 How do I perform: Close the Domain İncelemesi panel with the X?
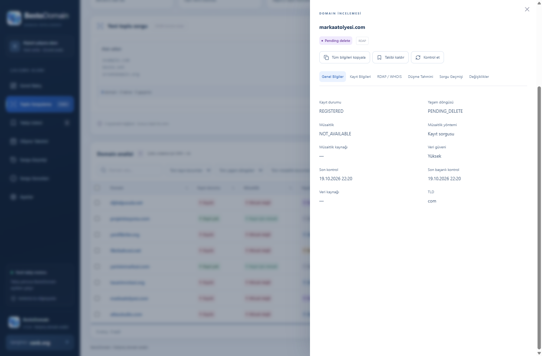click(527, 9)
